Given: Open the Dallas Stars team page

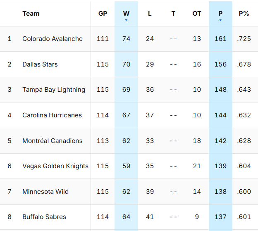Looking at the screenshot, I should [x=40, y=64].
